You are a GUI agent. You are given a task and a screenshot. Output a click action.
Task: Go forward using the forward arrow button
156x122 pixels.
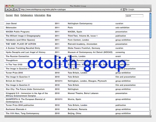click(11, 9)
